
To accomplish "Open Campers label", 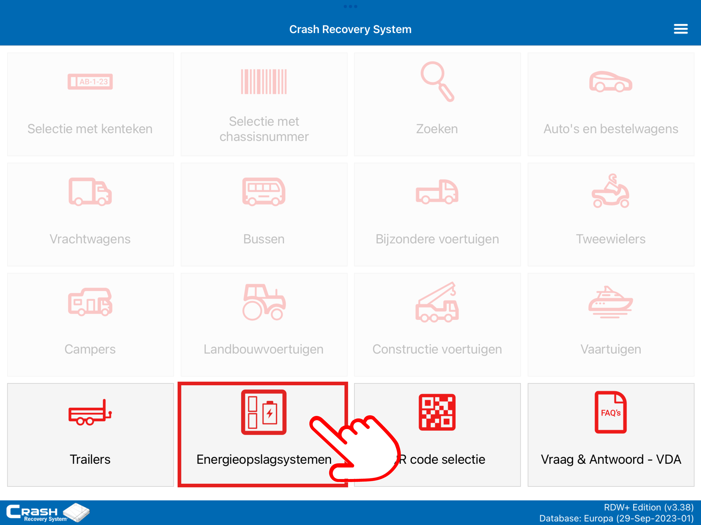I will (90, 349).
